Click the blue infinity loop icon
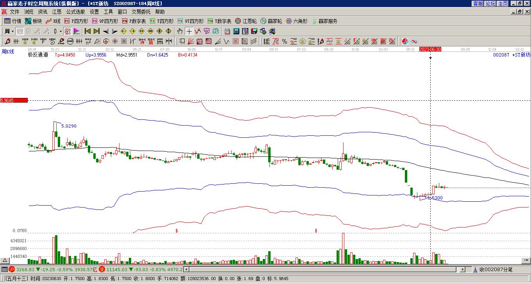This screenshot has height=284, width=531. [x=414, y=41]
